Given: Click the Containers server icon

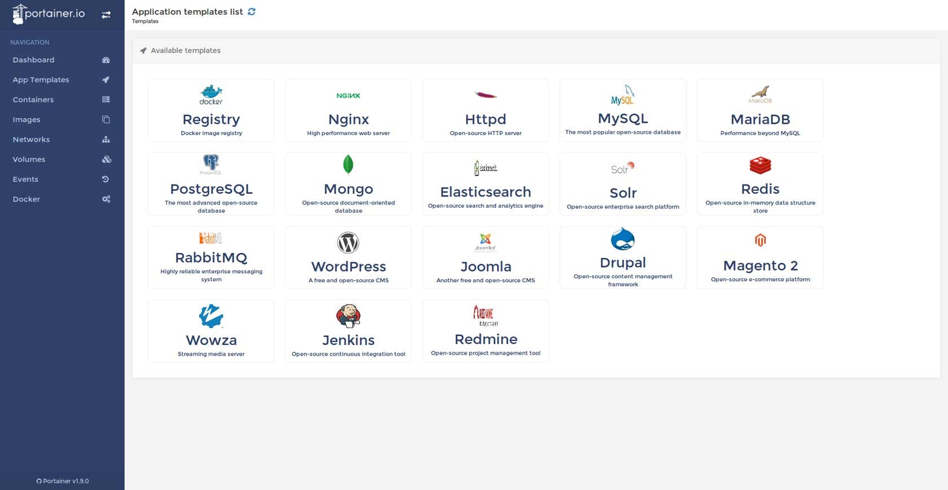Looking at the screenshot, I should click(x=106, y=99).
